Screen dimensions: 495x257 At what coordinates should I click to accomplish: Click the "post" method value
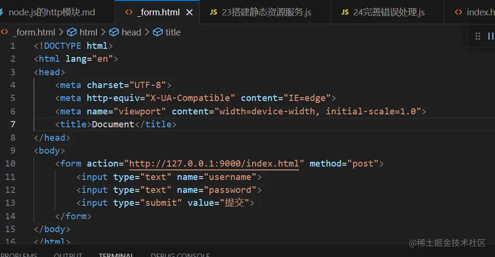click(363, 164)
